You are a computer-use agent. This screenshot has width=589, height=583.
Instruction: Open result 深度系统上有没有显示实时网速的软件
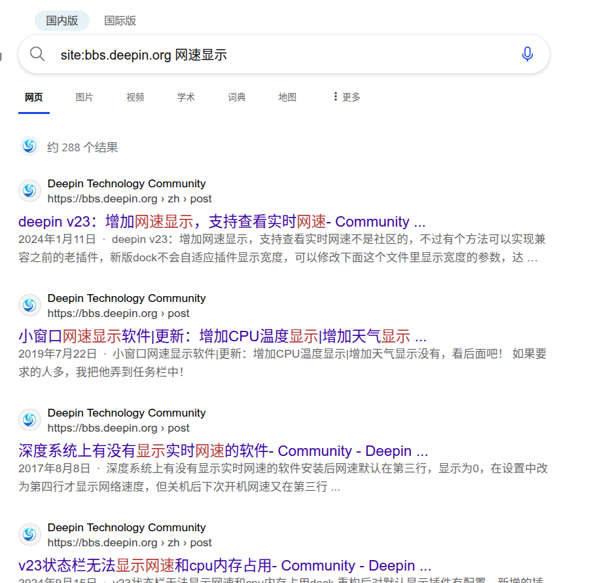tap(223, 451)
